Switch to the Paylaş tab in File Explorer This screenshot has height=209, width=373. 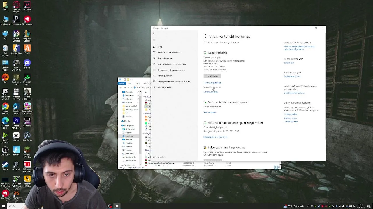pyautogui.click(x=138, y=84)
